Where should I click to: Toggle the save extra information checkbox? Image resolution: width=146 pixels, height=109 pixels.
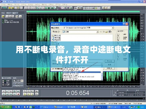pyautogui.click(x=53, y=69)
